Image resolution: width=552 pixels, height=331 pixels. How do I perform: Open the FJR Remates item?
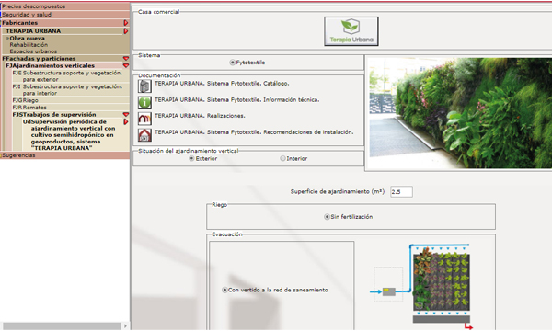click(x=29, y=108)
